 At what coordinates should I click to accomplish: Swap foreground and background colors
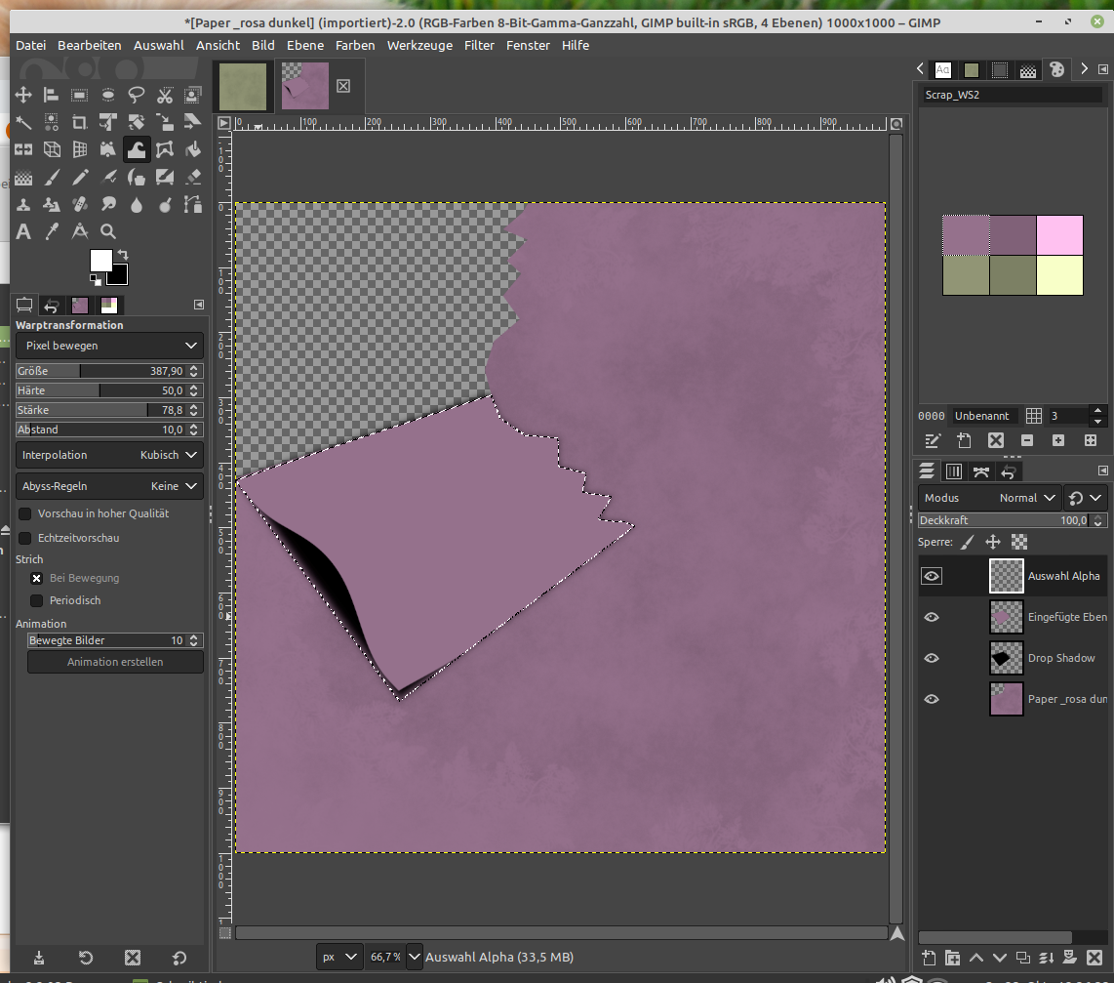point(123,256)
